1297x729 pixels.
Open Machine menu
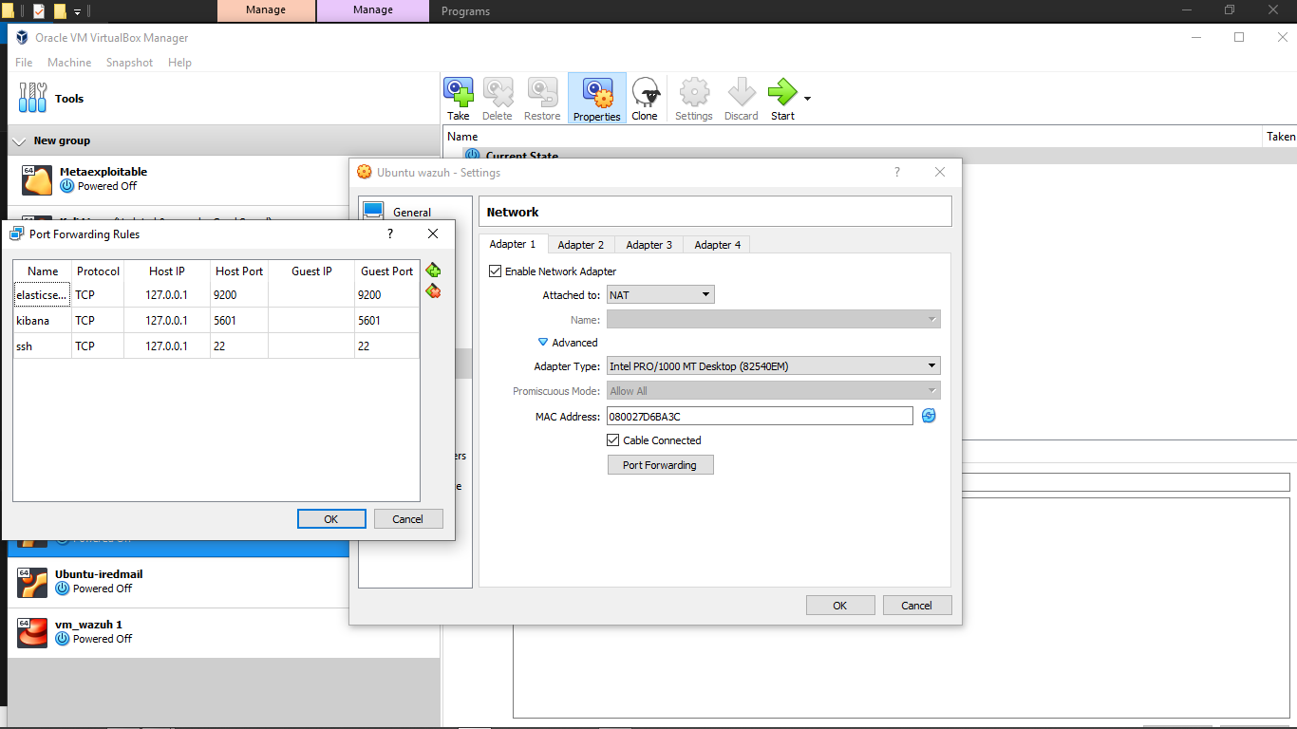pyautogui.click(x=69, y=63)
